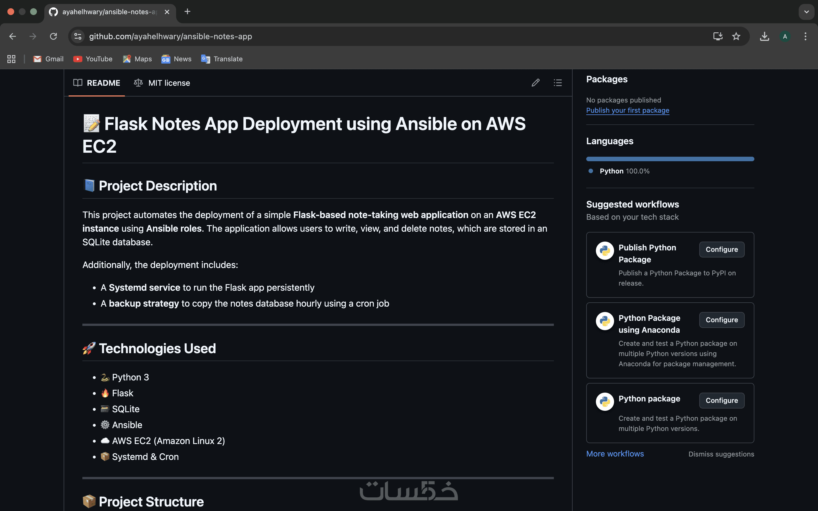Viewport: 818px width, 511px height.
Task: Reload the current page
Action: click(x=53, y=37)
